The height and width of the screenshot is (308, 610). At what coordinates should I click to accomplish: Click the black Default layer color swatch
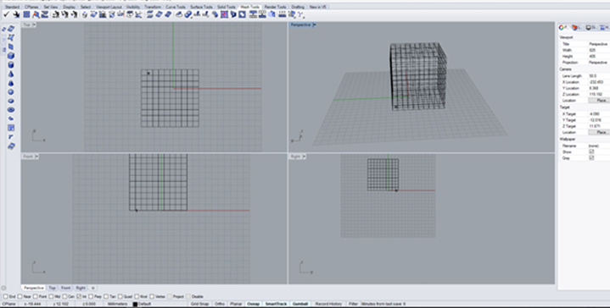[x=136, y=304]
